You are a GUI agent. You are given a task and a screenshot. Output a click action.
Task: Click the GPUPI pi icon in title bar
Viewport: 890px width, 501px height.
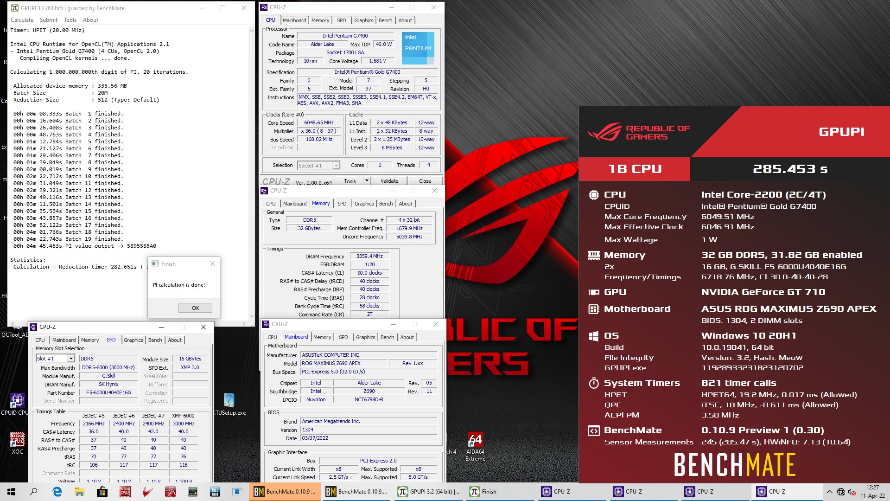15,8
